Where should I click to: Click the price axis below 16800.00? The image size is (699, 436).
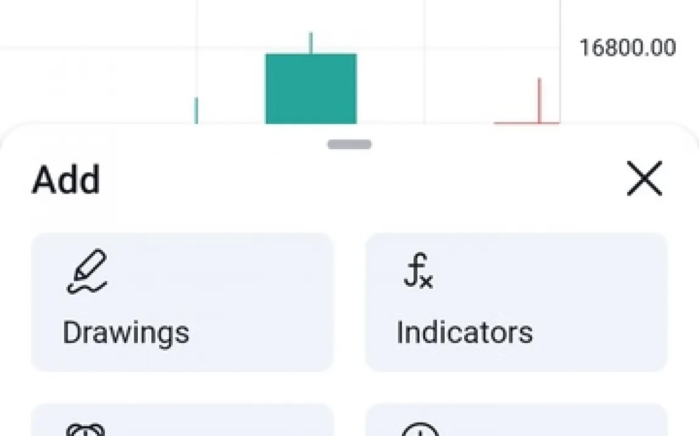click(x=628, y=91)
